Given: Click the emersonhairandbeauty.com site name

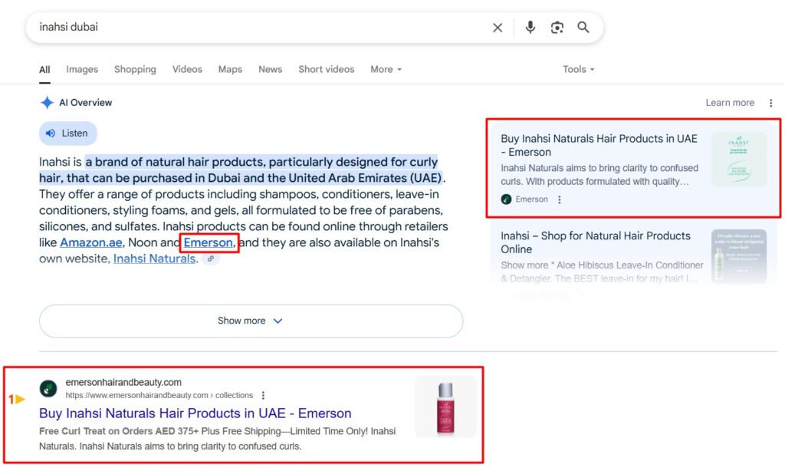Looking at the screenshot, I should tap(123, 382).
